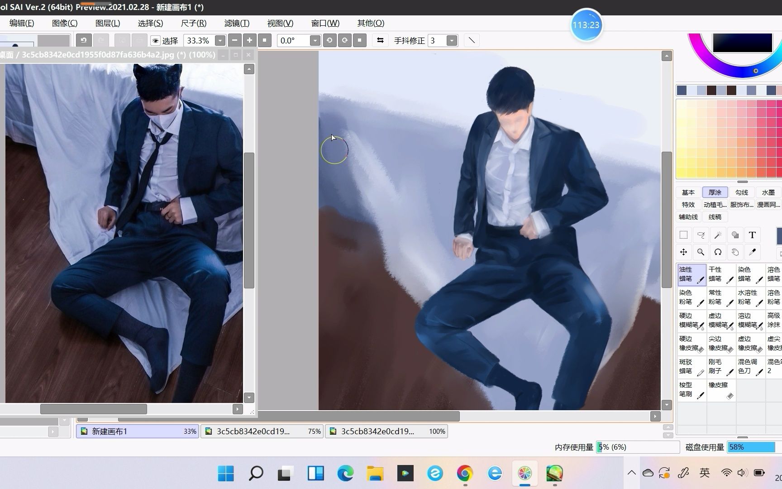Screen dimensions: 782x489
Task: Open the 视图(V) menu
Action: (x=280, y=23)
